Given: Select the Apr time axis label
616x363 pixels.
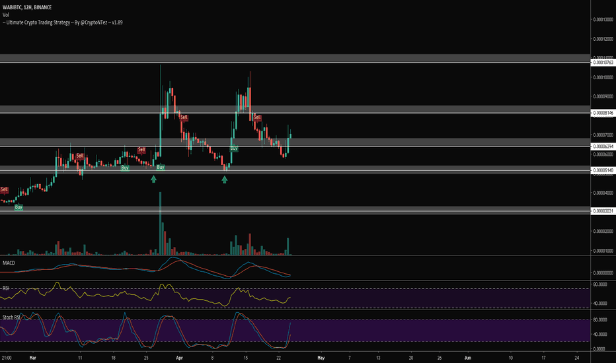Looking at the screenshot, I should pyautogui.click(x=180, y=358).
